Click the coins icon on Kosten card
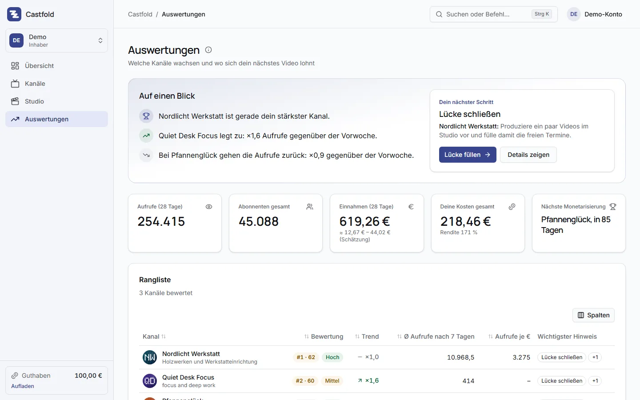Viewport: 640px width, 400px height. (x=512, y=207)
